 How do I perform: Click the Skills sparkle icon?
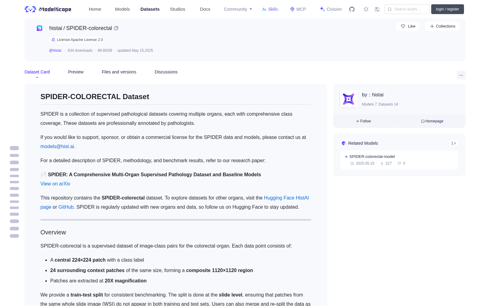coord(264,9)
